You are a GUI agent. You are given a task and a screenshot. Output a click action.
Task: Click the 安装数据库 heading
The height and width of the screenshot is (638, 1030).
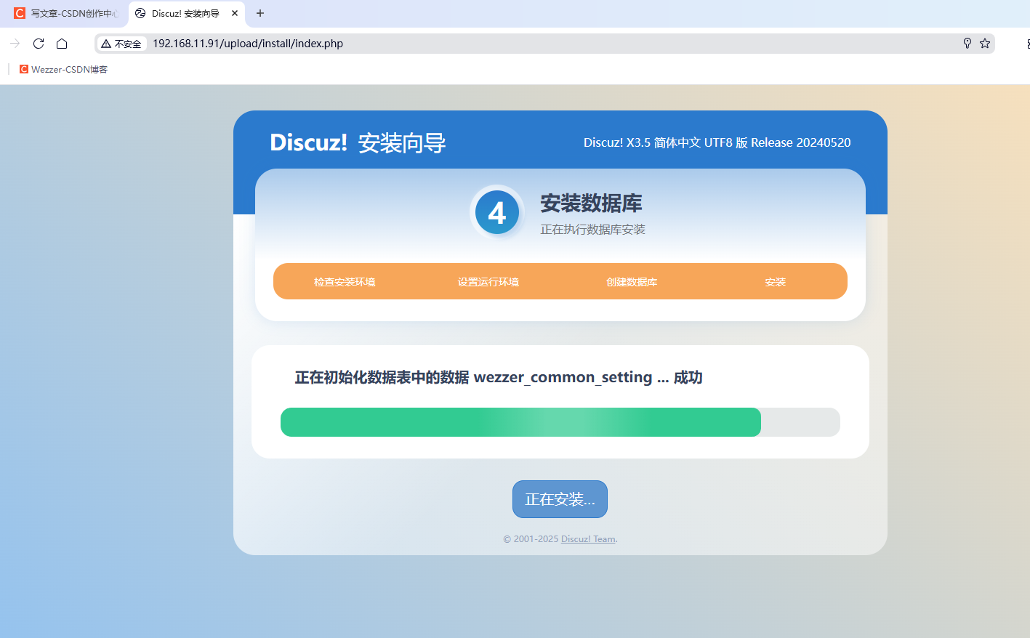(x=591, y=203)
